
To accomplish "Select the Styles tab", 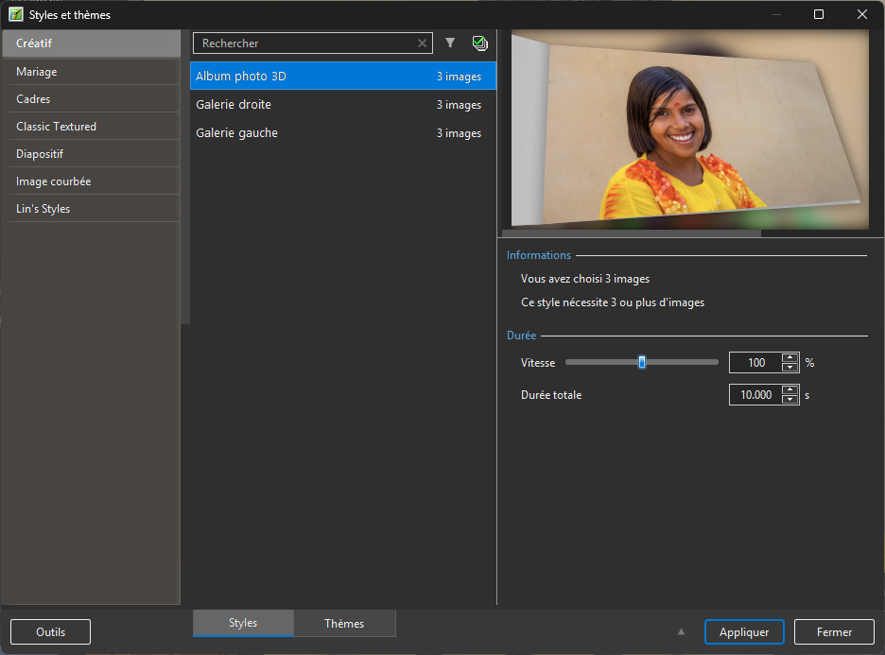I will click(243, 623).
